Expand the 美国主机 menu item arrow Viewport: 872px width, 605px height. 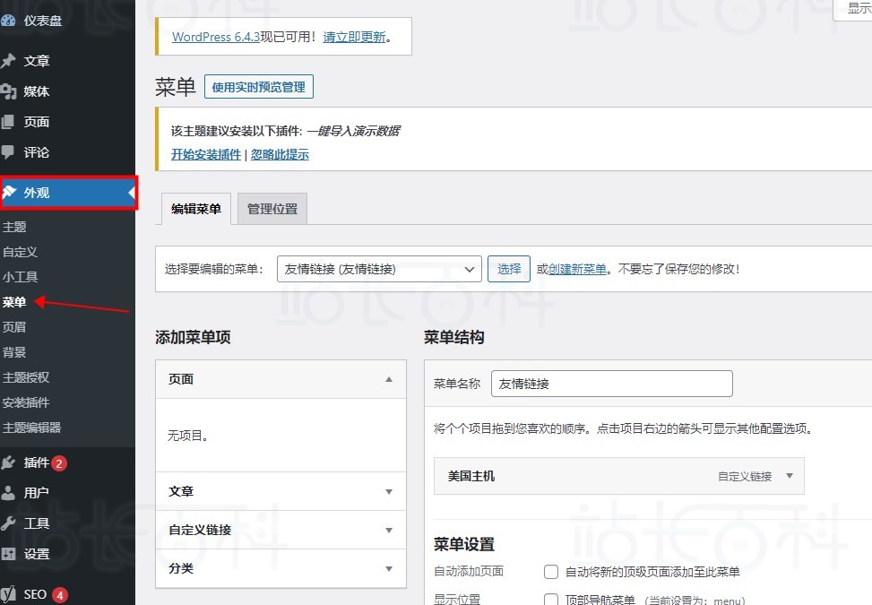click(x=790, y=476)
